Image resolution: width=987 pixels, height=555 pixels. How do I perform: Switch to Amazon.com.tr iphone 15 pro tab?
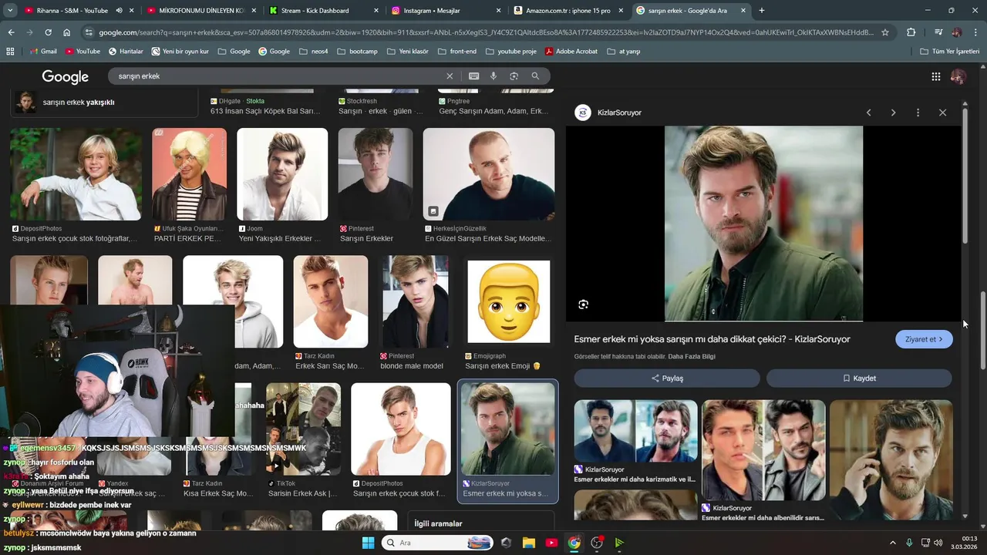pos(568,11)
